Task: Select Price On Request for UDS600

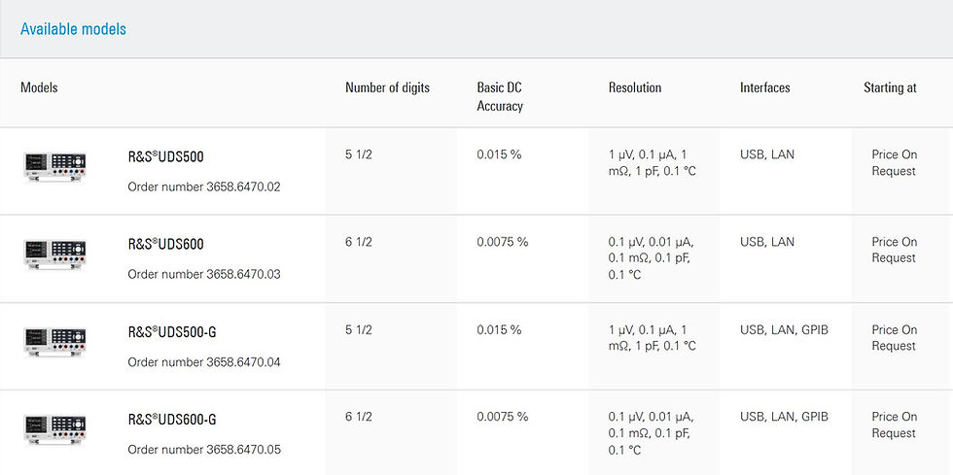Action: (894, 250)
